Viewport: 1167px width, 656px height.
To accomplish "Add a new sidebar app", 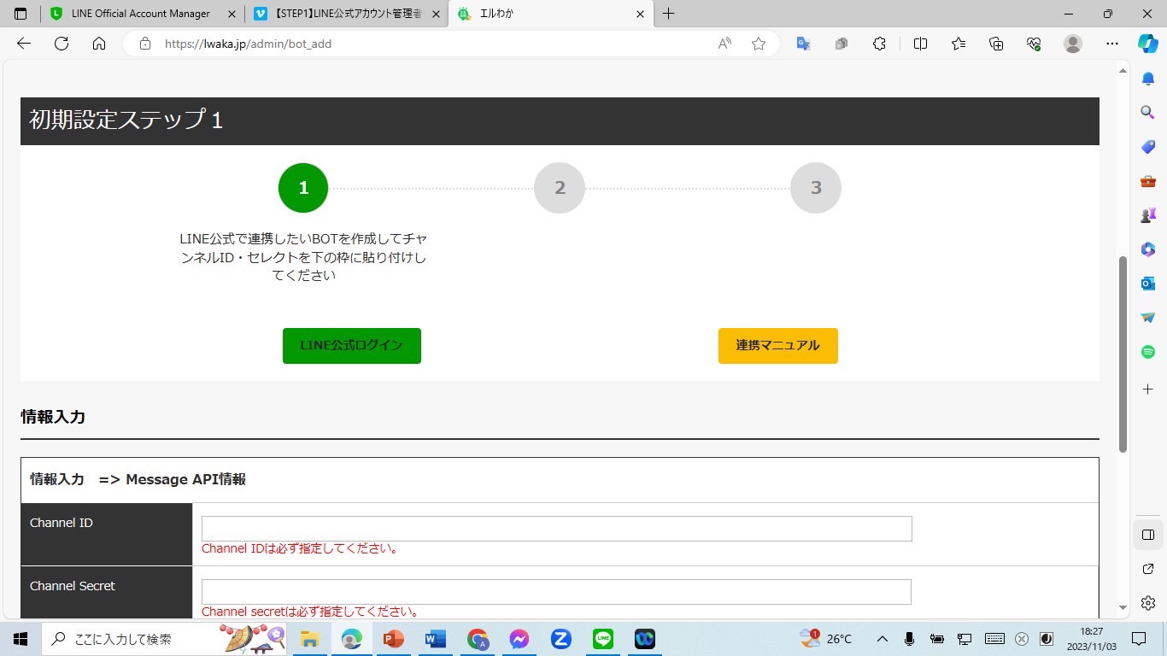I will click(x=1148, y=389).
